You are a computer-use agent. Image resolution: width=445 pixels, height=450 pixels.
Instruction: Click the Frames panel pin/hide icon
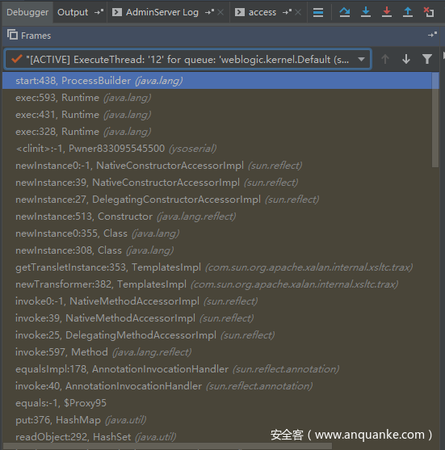(x=432, y=35)
